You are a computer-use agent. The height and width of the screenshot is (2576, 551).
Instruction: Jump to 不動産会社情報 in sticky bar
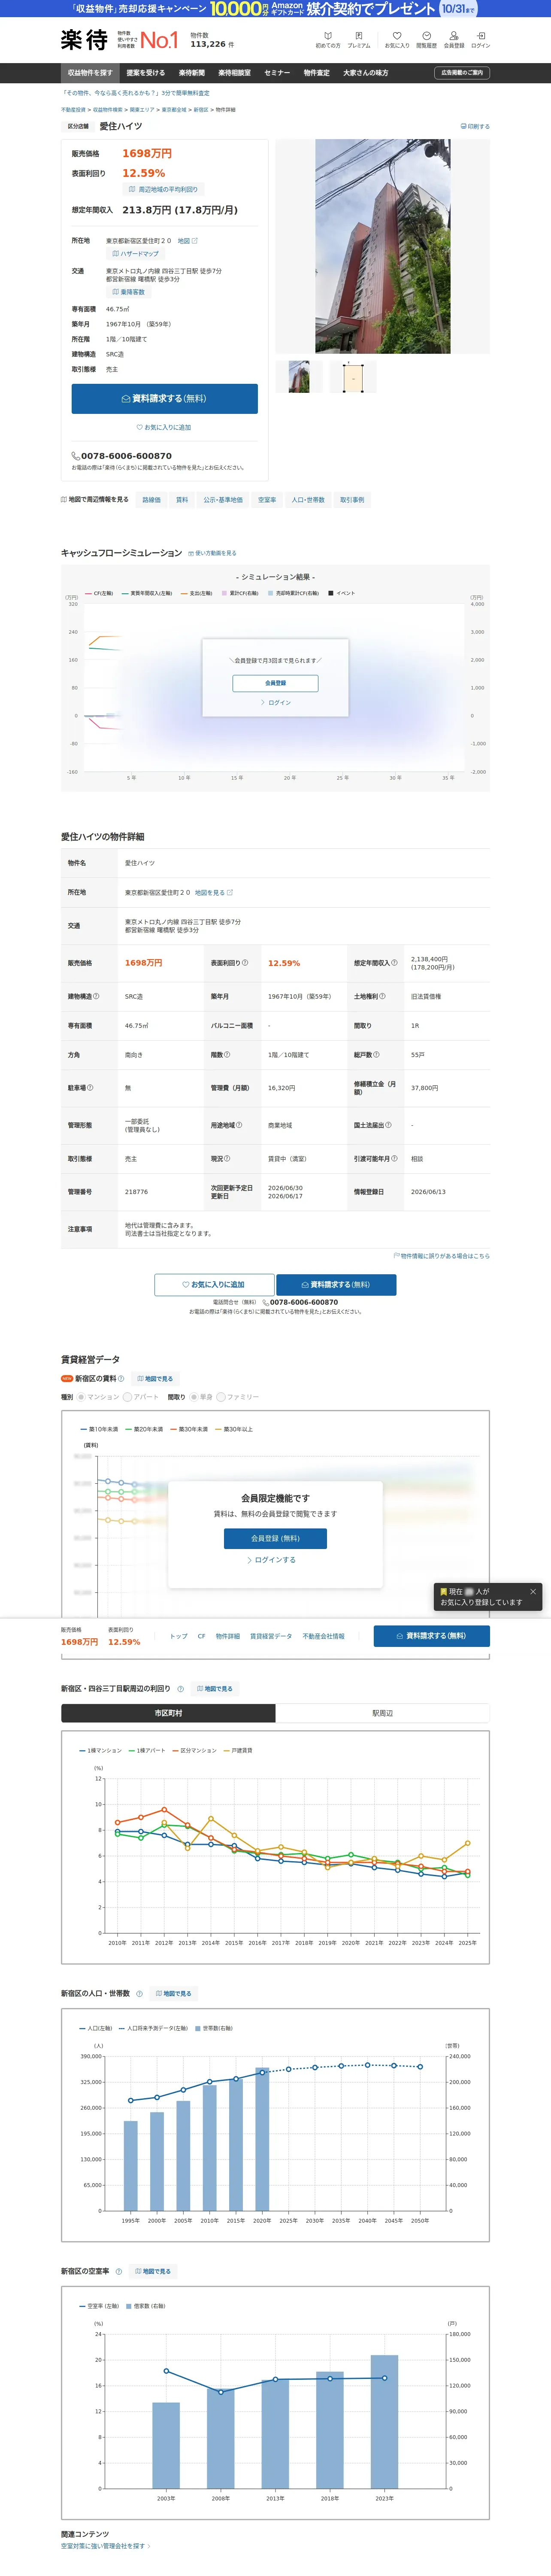[x=323, y=1636]
